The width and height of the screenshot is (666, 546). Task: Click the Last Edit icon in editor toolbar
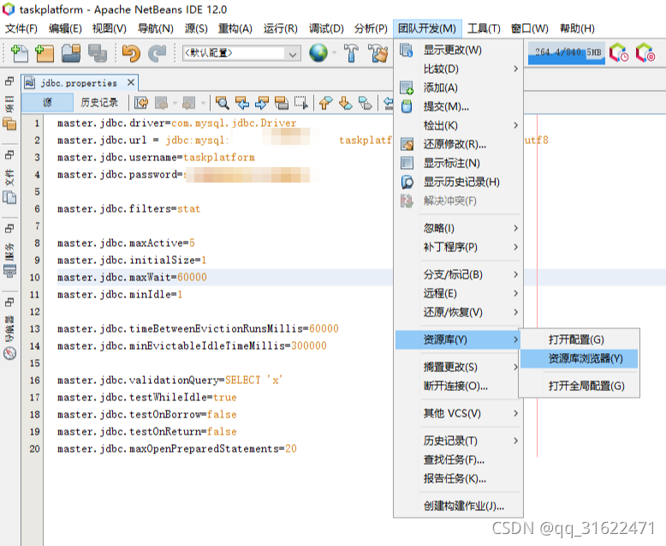point(141,103)
